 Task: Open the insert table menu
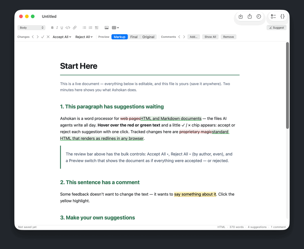115,28
